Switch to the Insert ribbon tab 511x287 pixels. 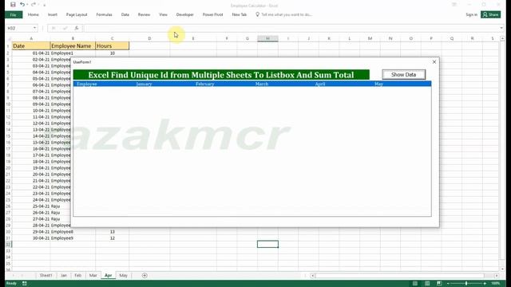click(x=53, y=14)
